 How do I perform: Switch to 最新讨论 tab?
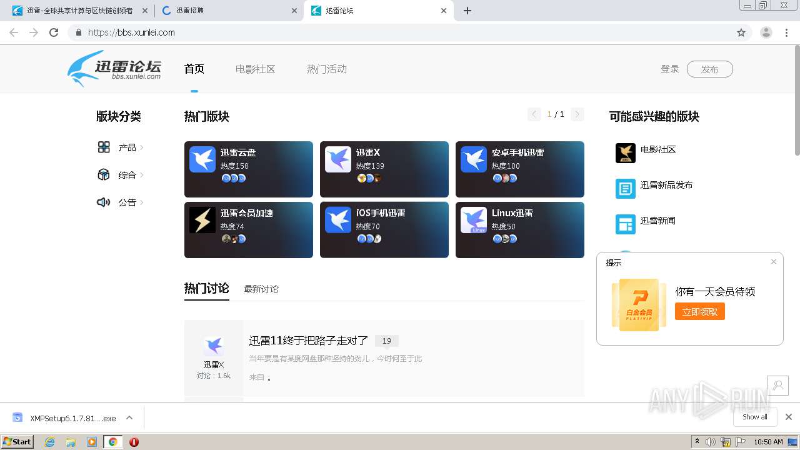click(261, 289)
